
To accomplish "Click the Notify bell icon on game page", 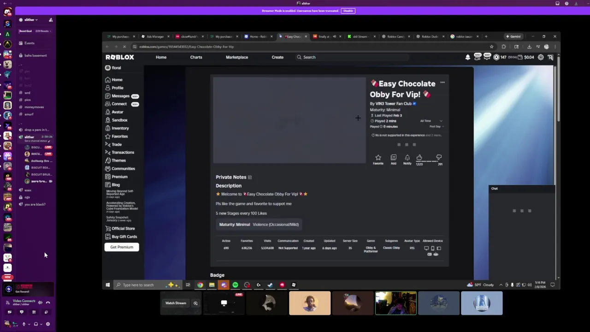I will click(407, 157).
